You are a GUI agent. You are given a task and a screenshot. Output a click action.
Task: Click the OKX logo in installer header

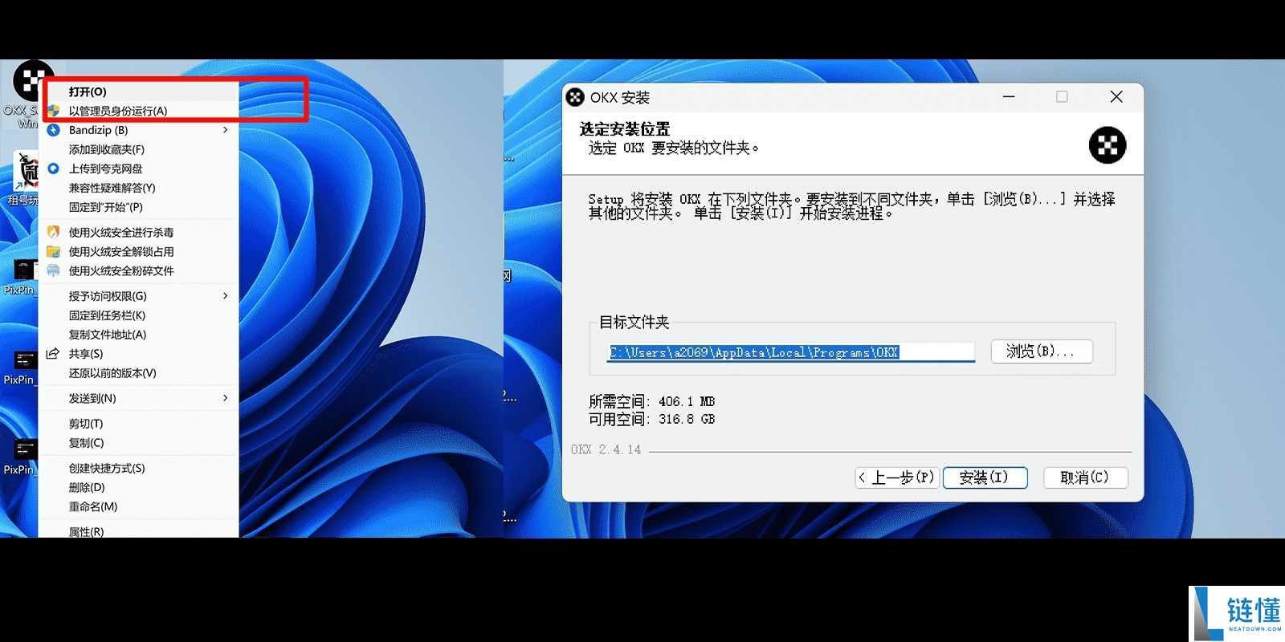click(x=1108, y=145)
